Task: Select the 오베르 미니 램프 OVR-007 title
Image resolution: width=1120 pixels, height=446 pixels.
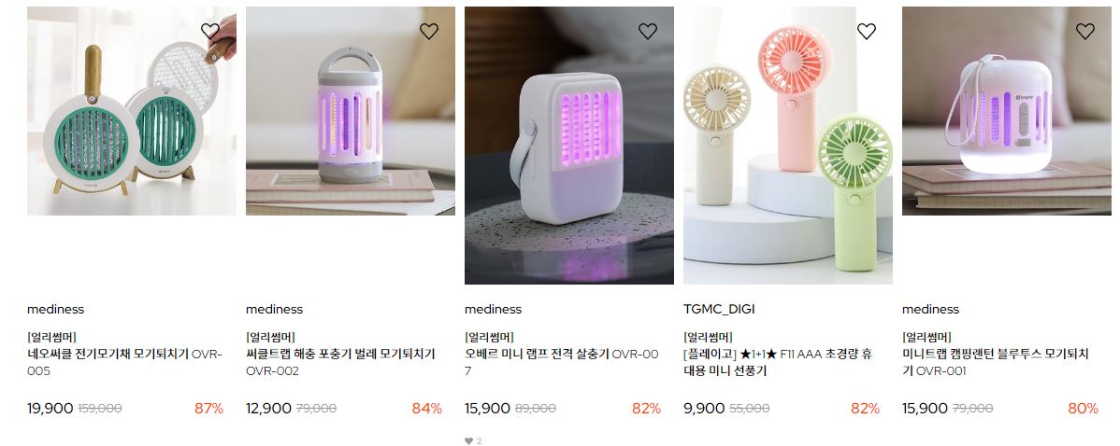Action: pos(562,363)
